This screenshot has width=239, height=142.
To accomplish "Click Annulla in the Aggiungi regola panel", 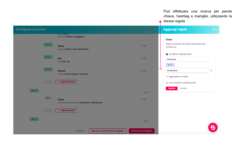I will click(184, 88).
